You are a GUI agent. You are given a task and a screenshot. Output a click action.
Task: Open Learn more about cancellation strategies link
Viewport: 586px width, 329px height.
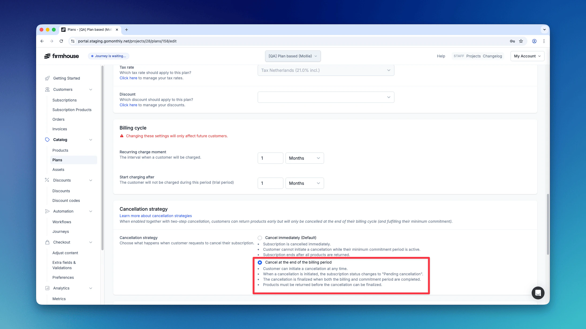(x=155, y=216)
